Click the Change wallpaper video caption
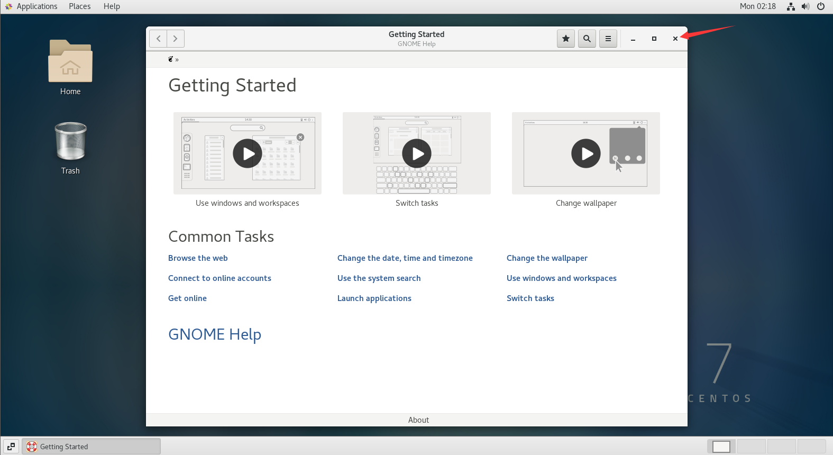This screenshot has width=833, height=455. [586, 203]
